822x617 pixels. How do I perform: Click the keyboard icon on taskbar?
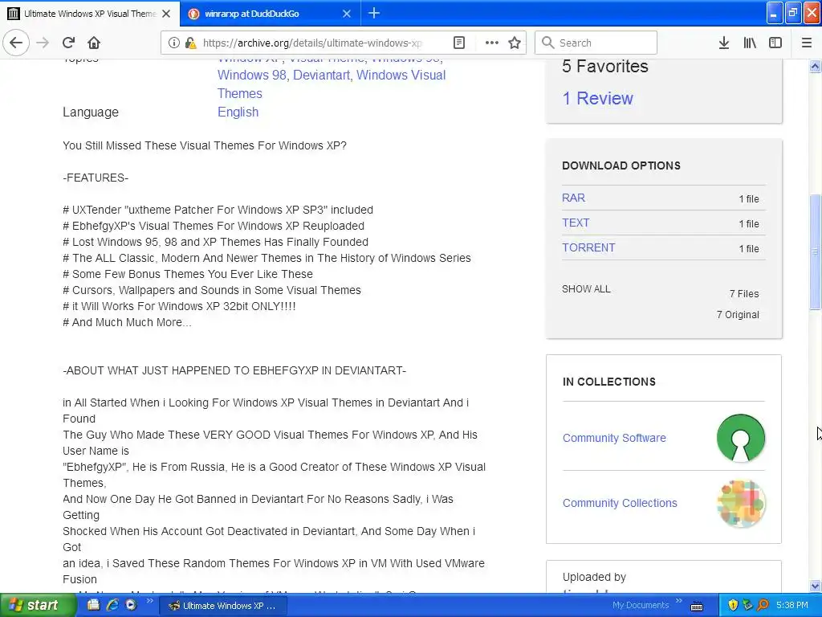click(x=697, y=606)
